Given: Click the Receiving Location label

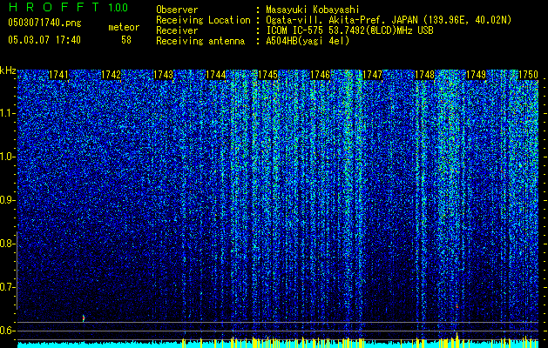Looking at the screenshot, I should click(x=203, y=20).
